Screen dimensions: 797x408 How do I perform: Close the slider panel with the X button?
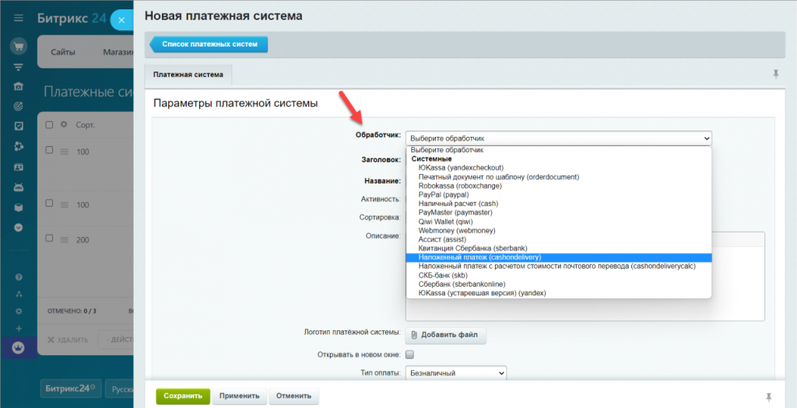tap(121, 19)
